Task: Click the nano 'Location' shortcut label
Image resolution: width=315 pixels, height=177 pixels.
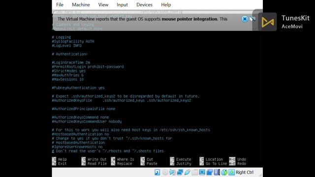Action: pos(214,159)
